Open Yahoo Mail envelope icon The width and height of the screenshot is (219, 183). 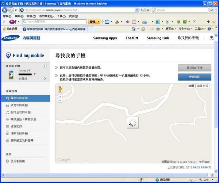point(107,22)
